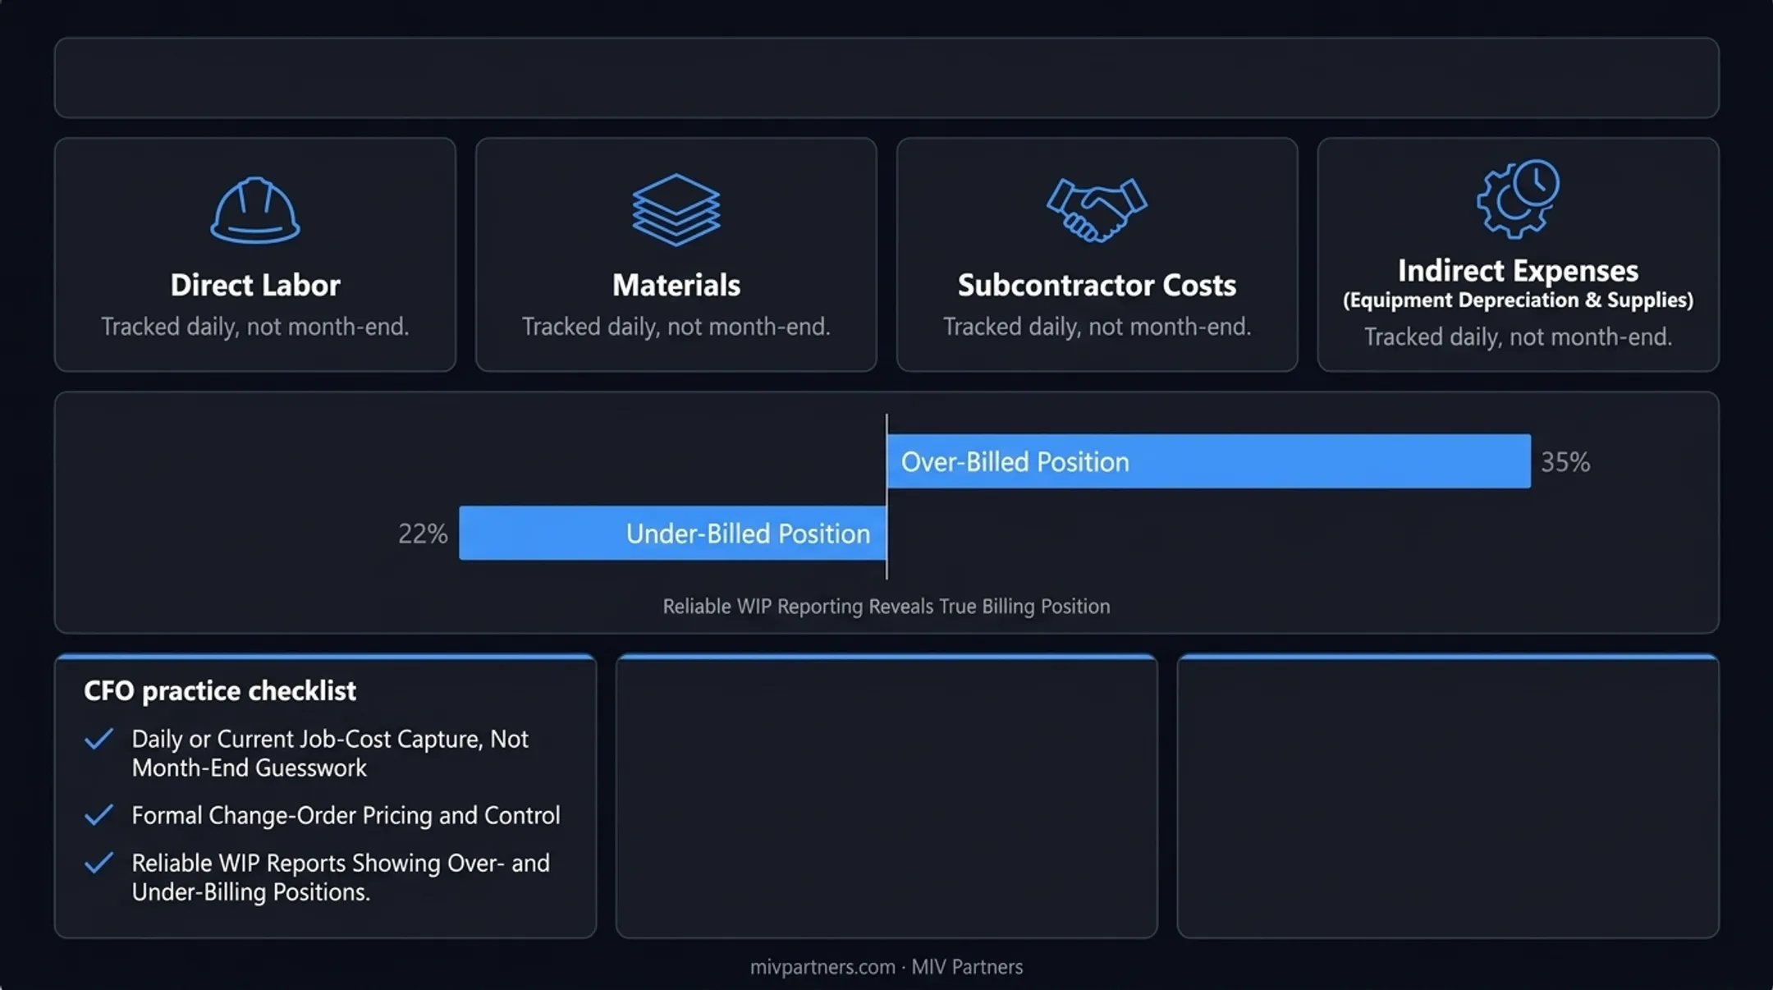Click Tracked daily text under Indirect Expenses

[1518, 337]
